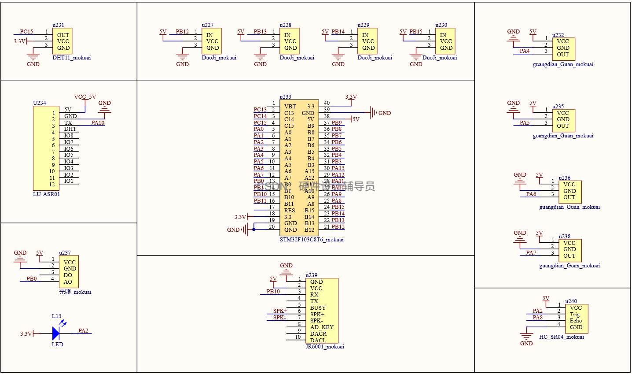Click the PA15 net label on u233 pin 30
Viewport: 632px width, 374px height.
click(x=338, y=168)
